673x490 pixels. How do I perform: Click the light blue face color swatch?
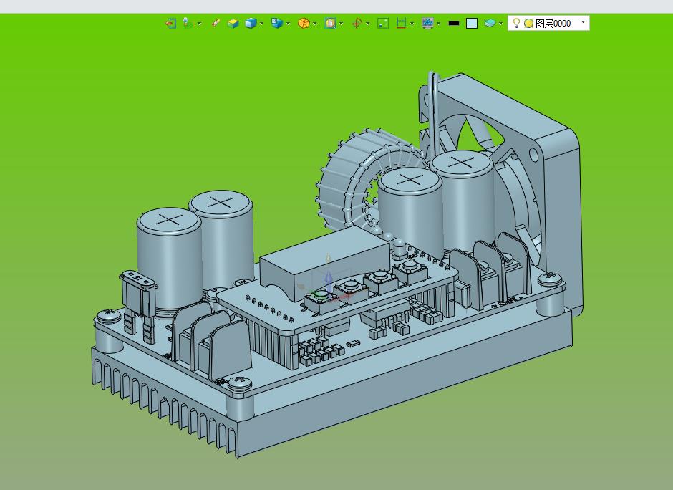[x=471, y=23]
